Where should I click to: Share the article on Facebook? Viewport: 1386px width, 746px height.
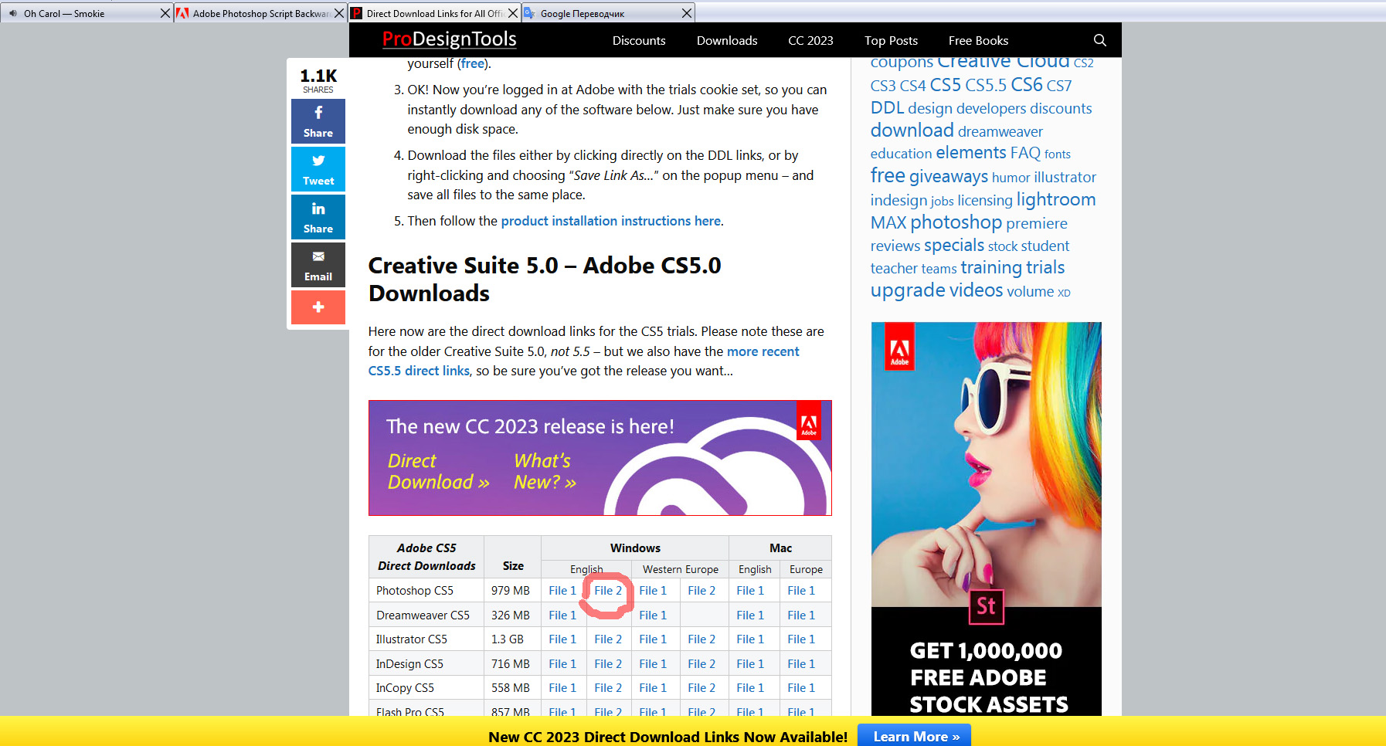click(x=318, y=121)
